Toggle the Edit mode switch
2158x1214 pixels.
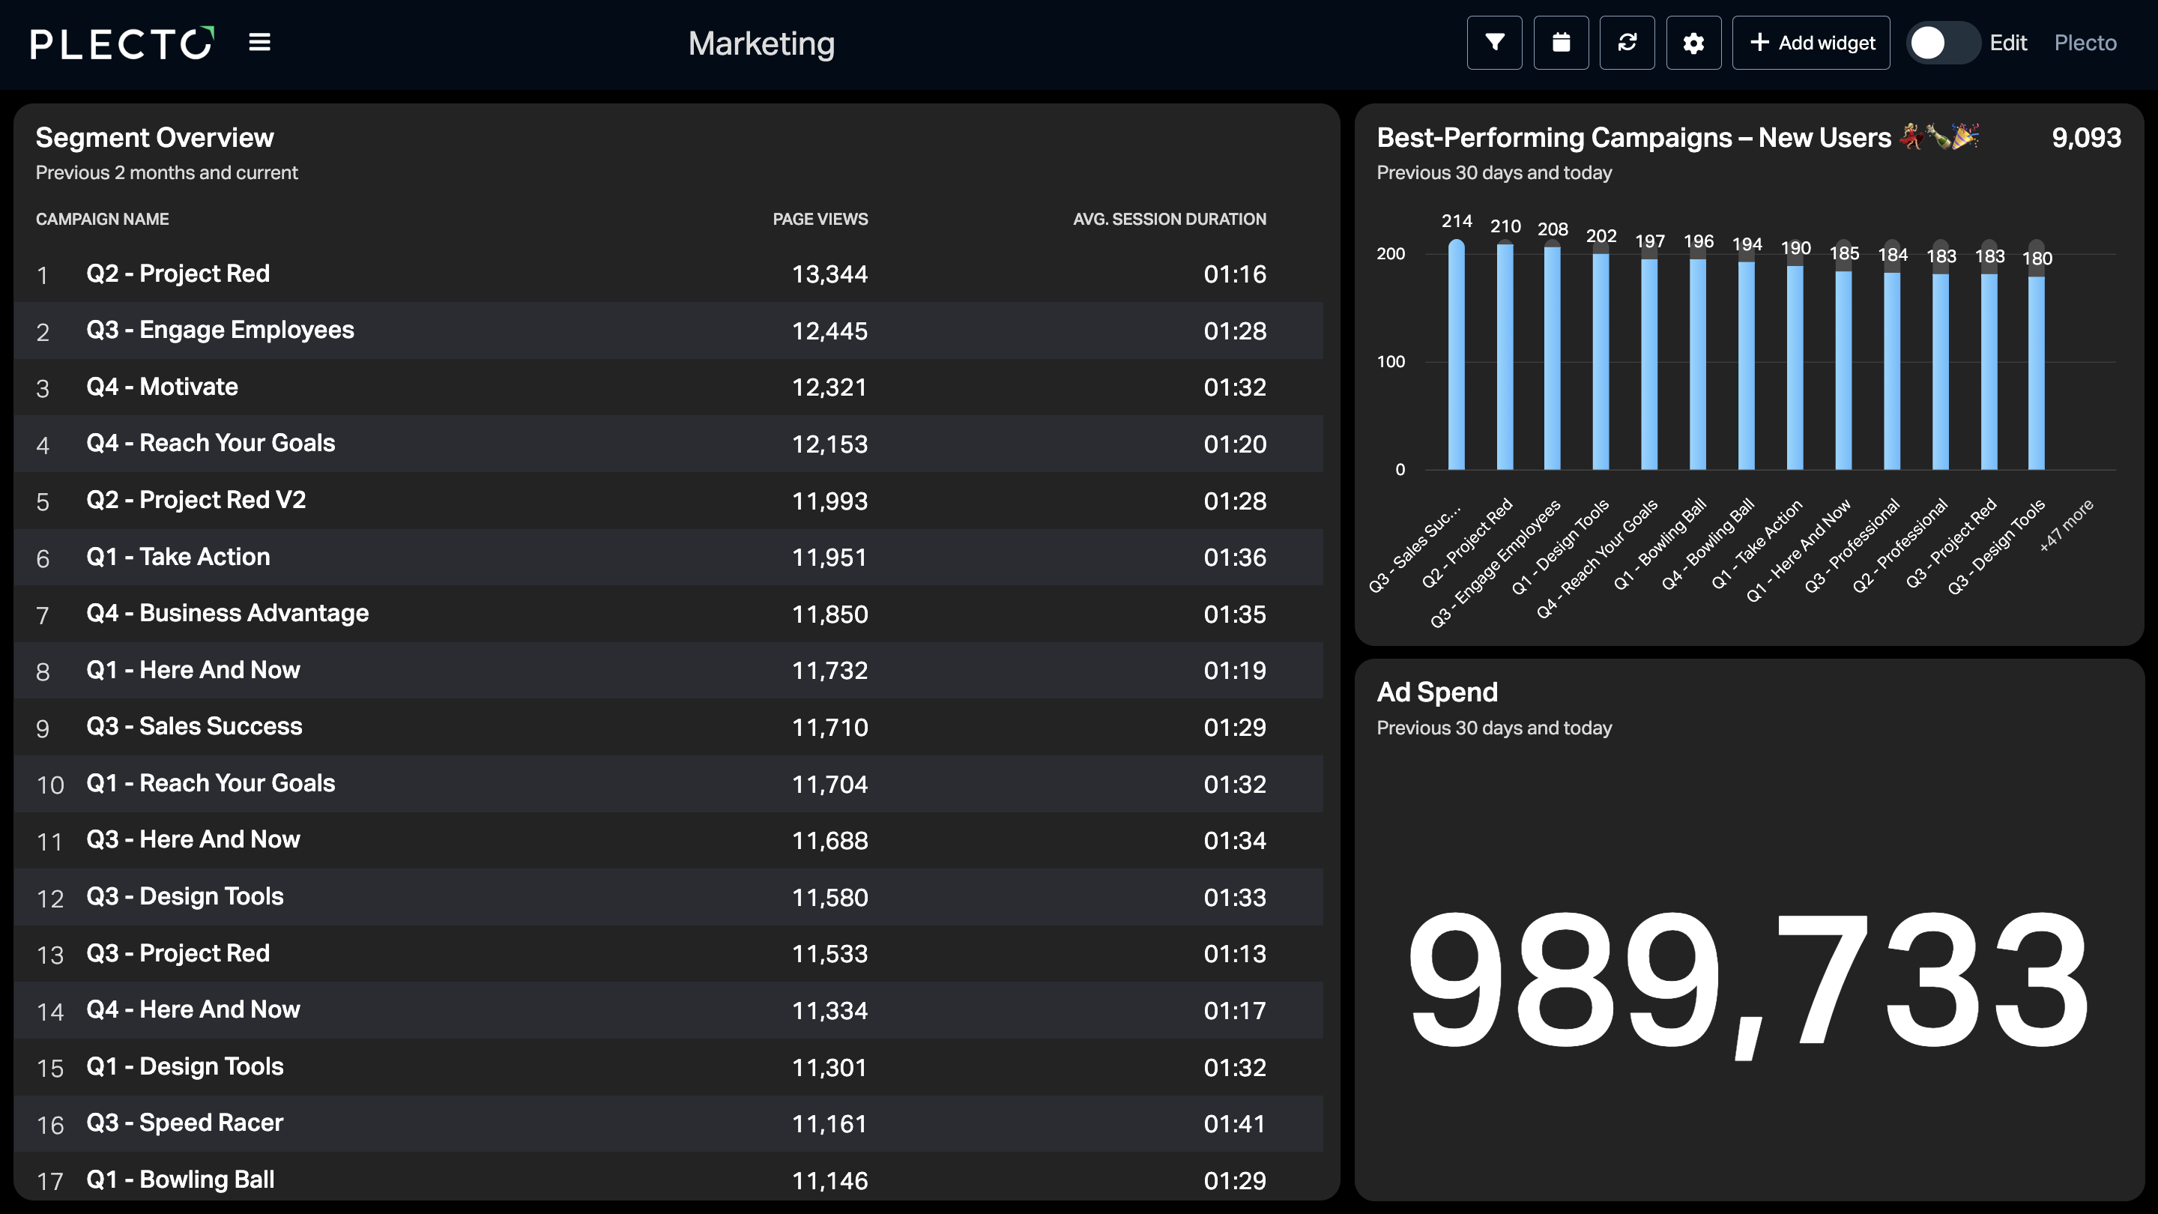1943,43
